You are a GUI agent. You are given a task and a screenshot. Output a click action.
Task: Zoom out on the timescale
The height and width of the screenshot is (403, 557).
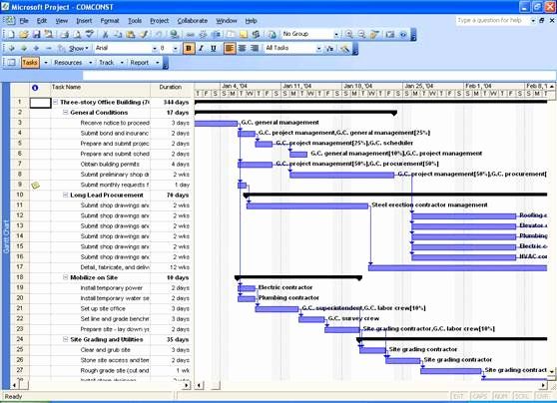[x=361, y=35]
